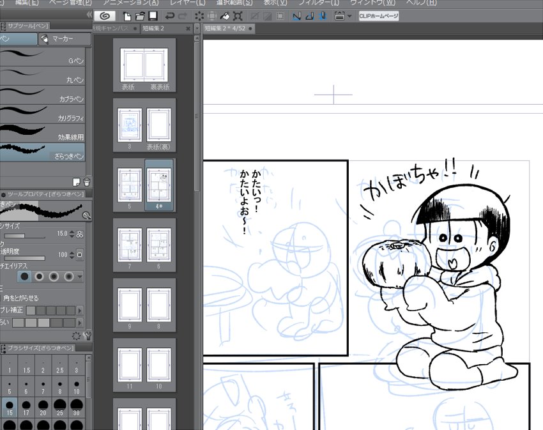Click the fill bucket icon in toolbar
This screenshot has width=543, height=430.
[225, 16]
